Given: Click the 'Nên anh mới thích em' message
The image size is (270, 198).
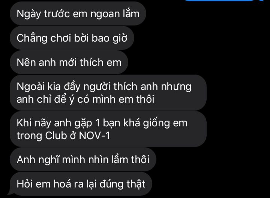Looking at the screenshot, I should tap(69, 62).
